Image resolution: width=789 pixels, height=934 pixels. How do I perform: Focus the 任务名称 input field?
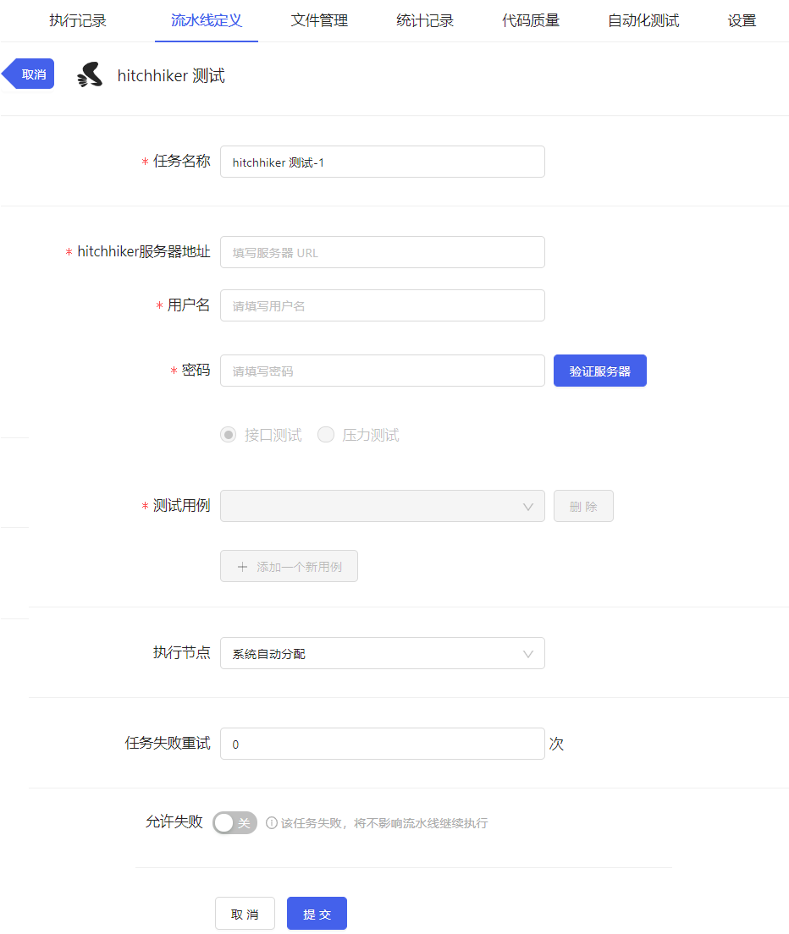[383, 162]
